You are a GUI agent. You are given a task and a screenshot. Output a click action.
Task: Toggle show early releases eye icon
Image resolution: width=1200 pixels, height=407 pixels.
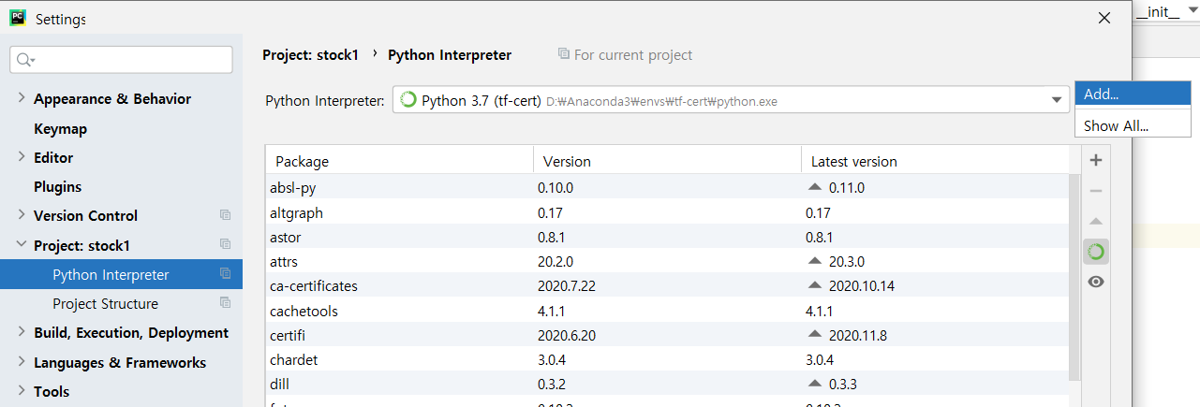pyautogui.click(x=1096, y=282)
